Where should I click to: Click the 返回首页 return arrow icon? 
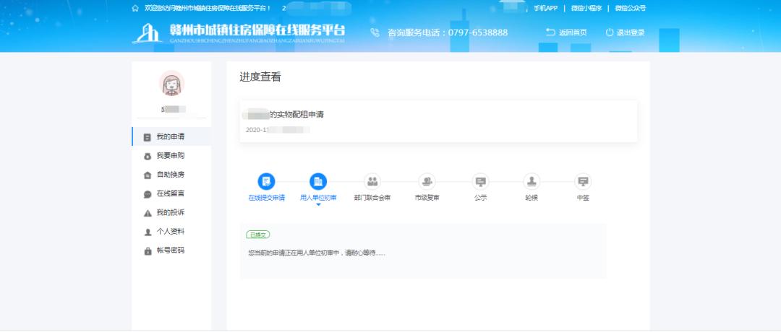click(x=550, y=32)
